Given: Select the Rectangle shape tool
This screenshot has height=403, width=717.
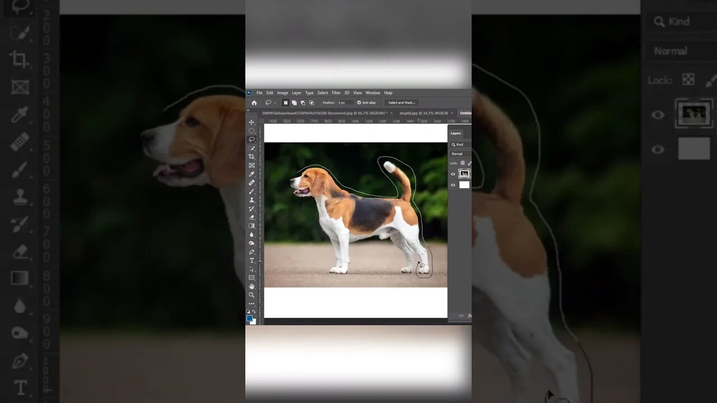Looking at the screenshot, I should click(252, 278).
